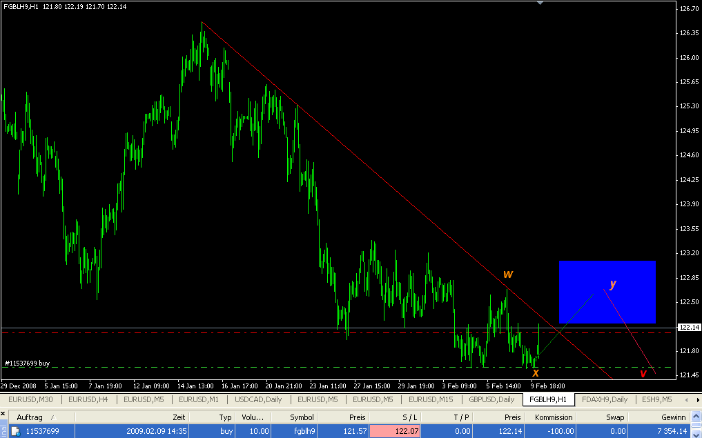
Task: Sort orders by the Auftrag column header
Action: (x=41, y=417)
